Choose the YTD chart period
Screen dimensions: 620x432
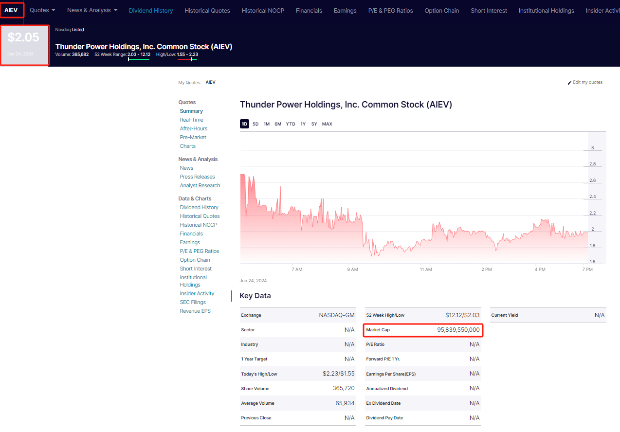[x=291, y=124]
